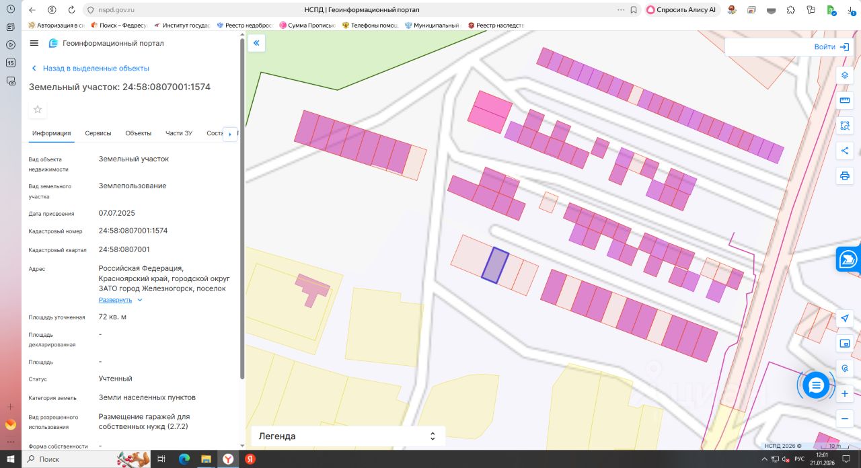This screenshot has height=468, width=861.
Task: Collapse the left information panel
Action: pyautogui.click(x=256, y=44)
